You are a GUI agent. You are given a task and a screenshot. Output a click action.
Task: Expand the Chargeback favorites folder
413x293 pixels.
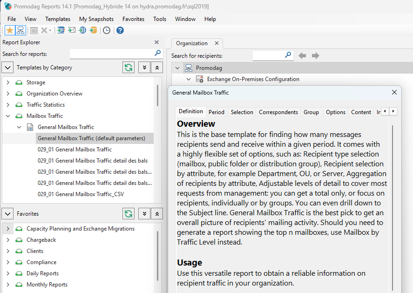click(8, 240)
